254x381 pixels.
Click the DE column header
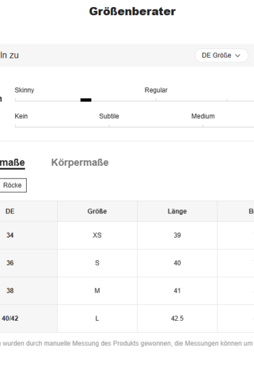[x=10, y=211]
